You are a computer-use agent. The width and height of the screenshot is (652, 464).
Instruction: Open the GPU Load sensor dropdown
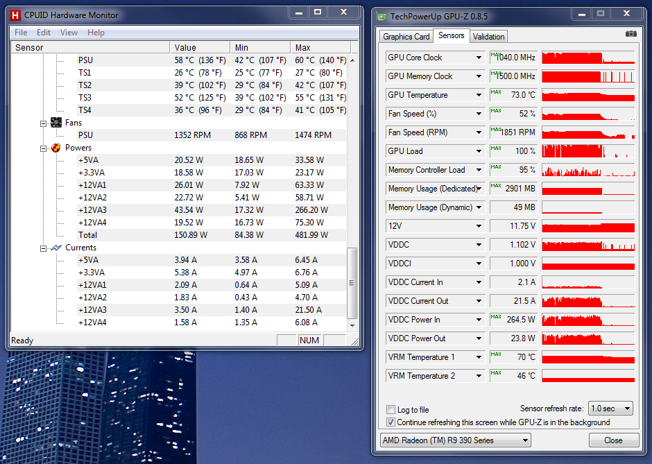479,151
